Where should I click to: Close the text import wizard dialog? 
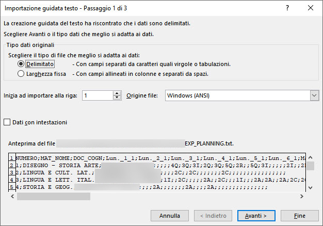(311, 8)
